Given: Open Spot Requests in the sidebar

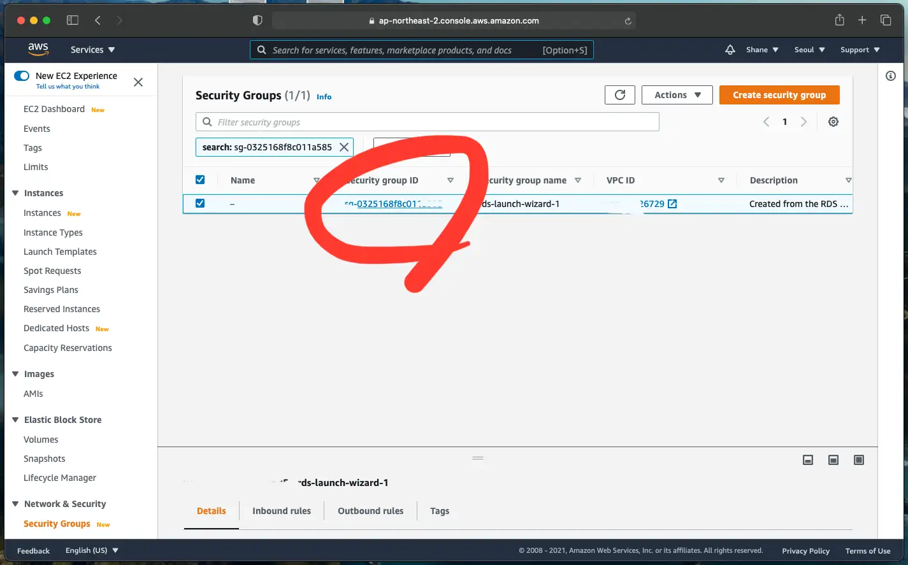Looking at the screenshot, I should [52, 271].
